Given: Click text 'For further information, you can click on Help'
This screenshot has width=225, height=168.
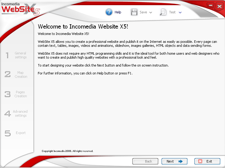Looking at the screenshot, I should (x=71, y=73).
